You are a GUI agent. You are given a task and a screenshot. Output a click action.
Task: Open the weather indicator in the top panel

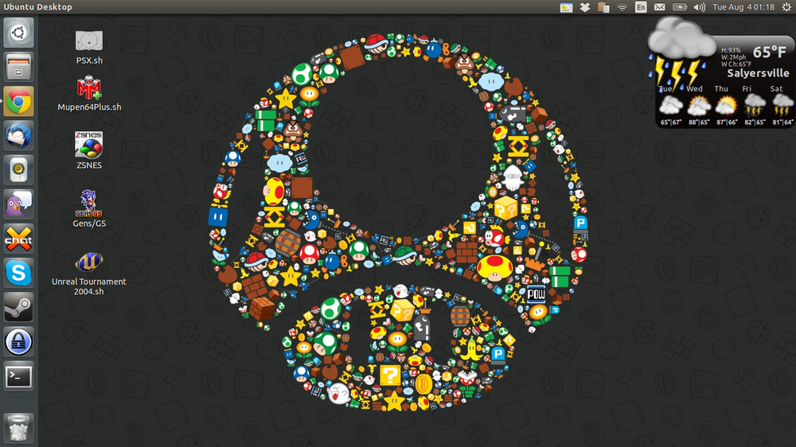[x=566, y=7]
